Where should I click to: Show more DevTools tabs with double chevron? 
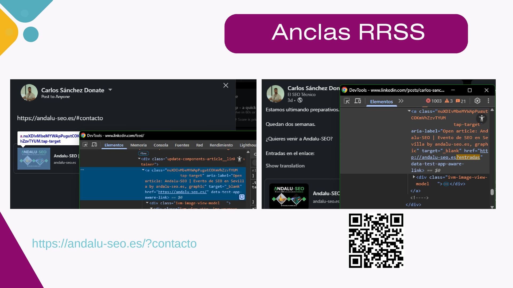point(401,101)
